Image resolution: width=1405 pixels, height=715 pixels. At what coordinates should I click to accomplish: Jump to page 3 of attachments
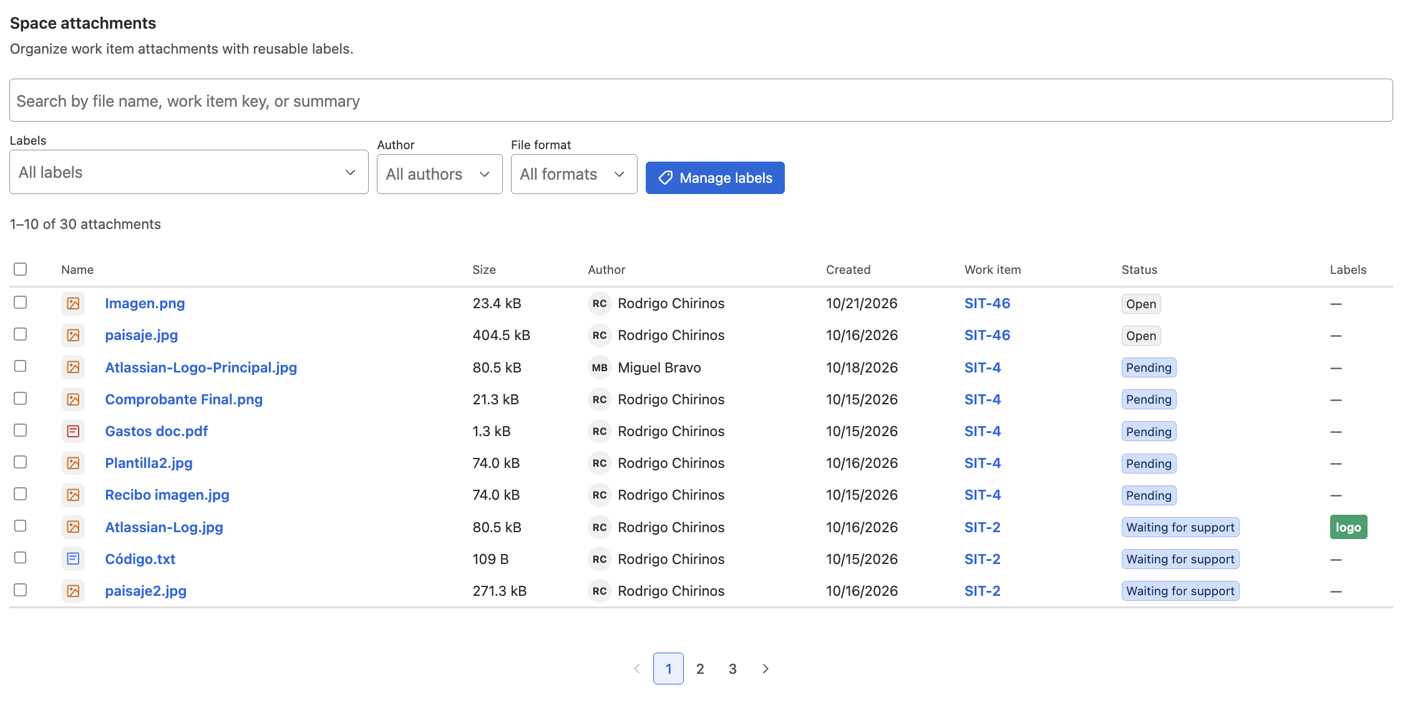[x=732, y=669]
